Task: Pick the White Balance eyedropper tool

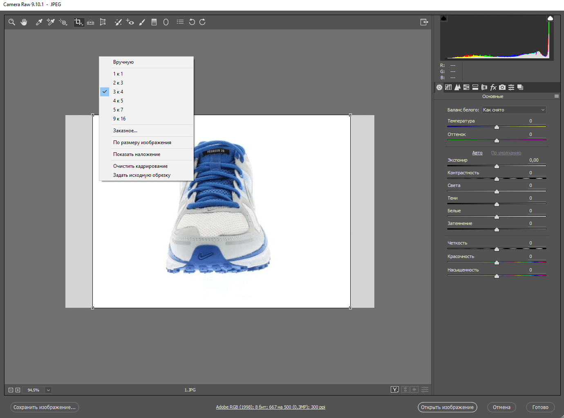Action: pyautogui.click(x=39, y=22)
